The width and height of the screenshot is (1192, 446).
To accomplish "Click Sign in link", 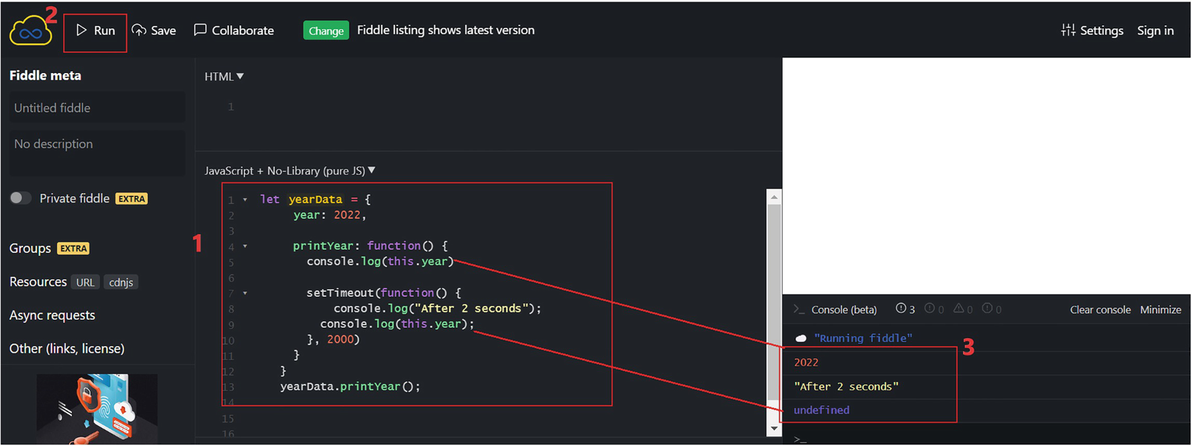I will point(1155,30).
